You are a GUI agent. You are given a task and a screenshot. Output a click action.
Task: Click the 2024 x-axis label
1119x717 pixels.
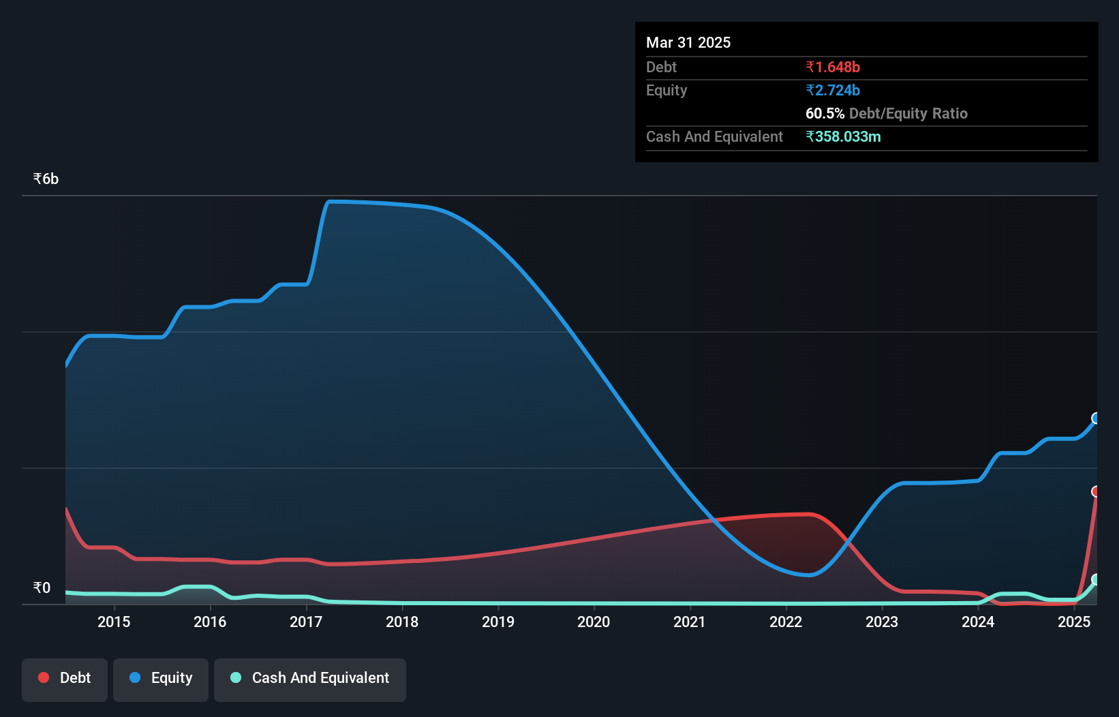pos(978,622)
